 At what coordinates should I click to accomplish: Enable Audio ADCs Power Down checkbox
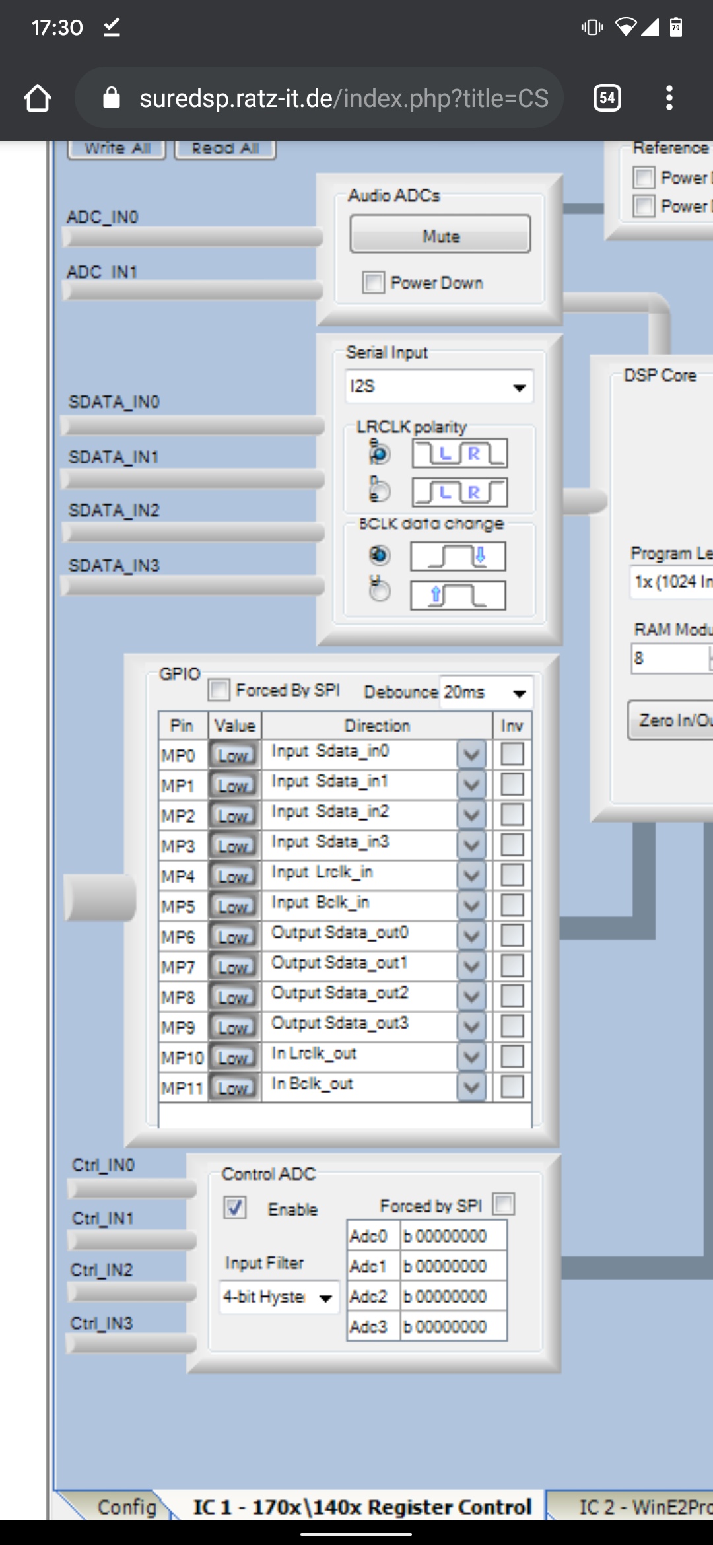[374, 283]
